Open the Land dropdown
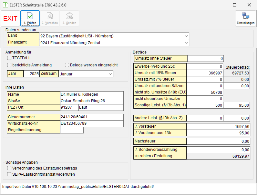The width and height of the screenshot is (257, 195). pos(114,36)
